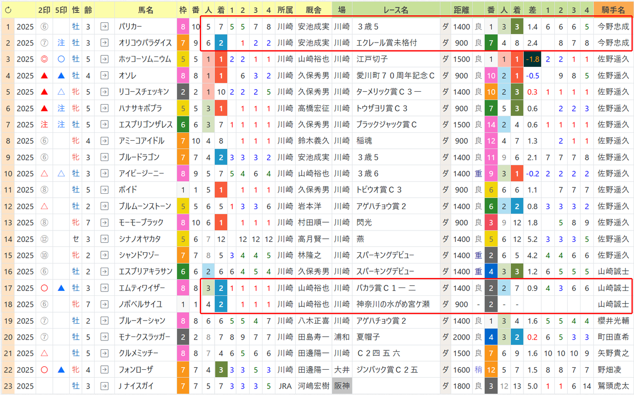Click race name 江戸切子
Screen dimensions: 634x395
(x=372, y=59)
